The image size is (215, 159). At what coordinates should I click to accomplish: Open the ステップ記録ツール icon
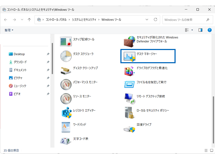[66, 41]
